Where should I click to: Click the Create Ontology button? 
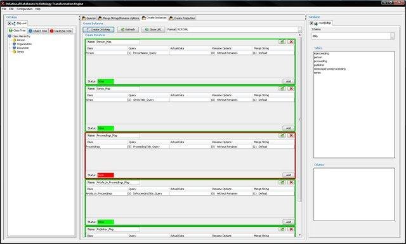(x=98, y=30)
